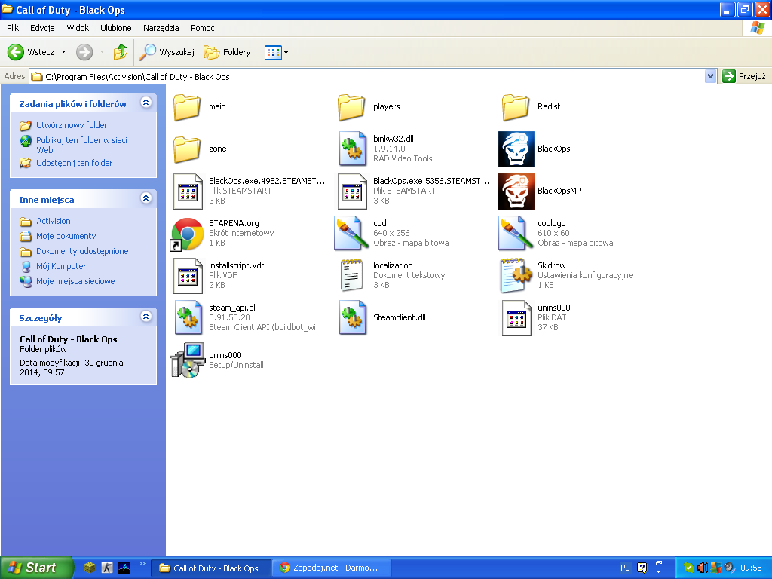Select the binkw32.dll file icon
The height and width of the screenshot is (579, 772).
(353, 149)
